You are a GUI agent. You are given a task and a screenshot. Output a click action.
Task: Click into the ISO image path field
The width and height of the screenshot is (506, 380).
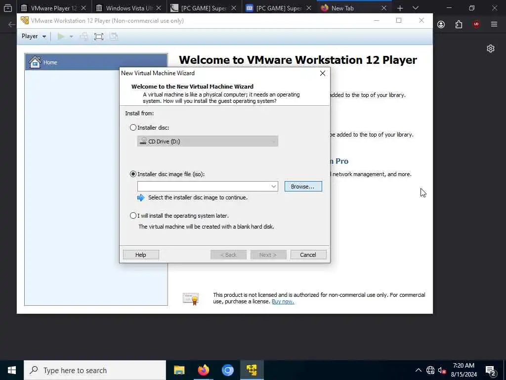pyautogui.click(x=204, y=187)
